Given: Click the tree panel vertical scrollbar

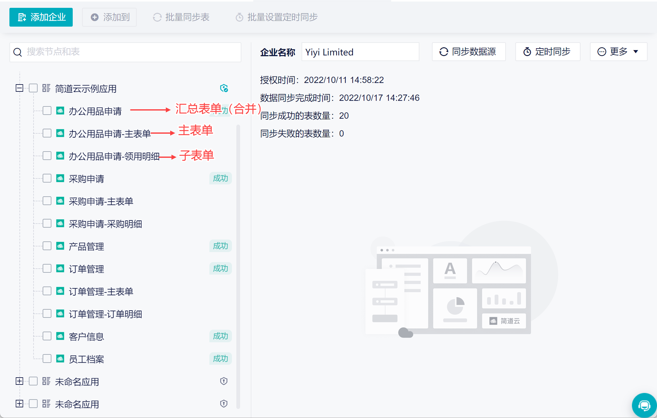Looking at the screenshot, I should point(238,266).
